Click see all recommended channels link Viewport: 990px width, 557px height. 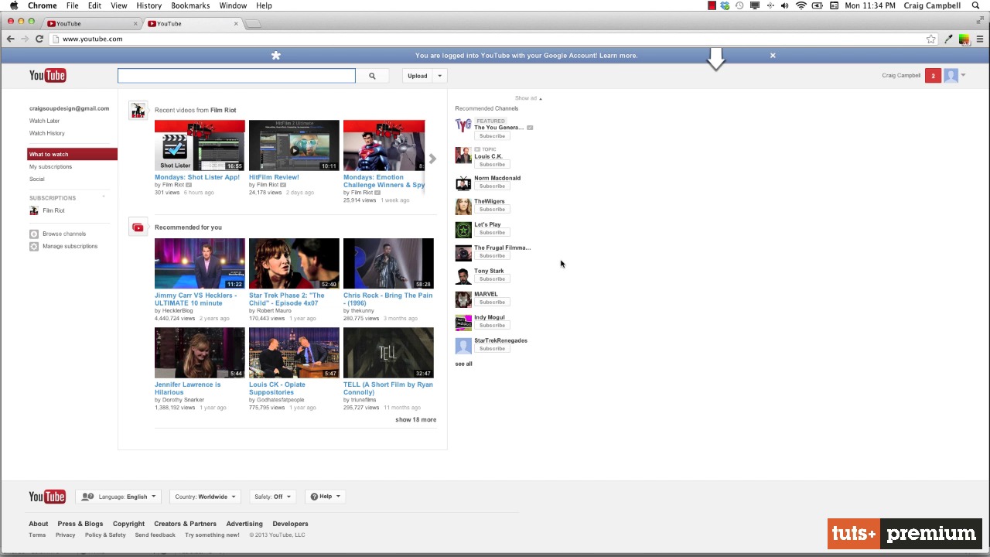(x=463, y=364)
